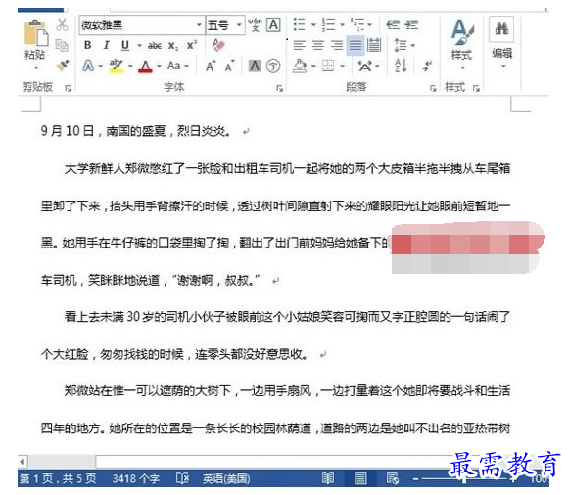
Task: Apply distributed alignment
Action: point(374,45)
